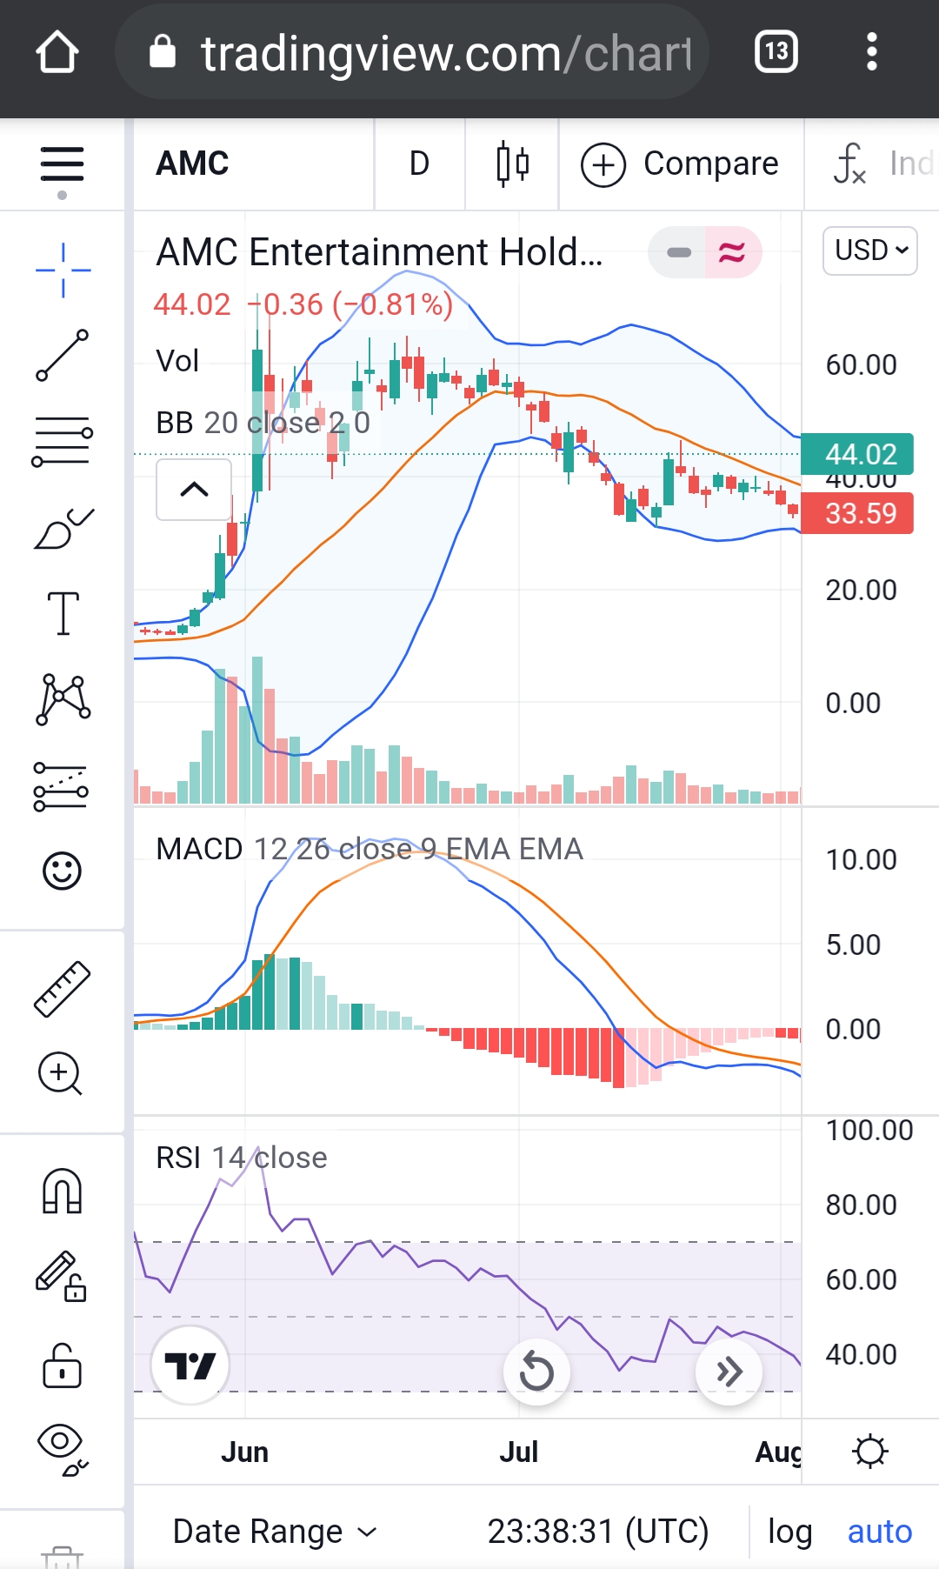
Task: Activate the Zoom In tool
Action: [x=60, y=1073]
